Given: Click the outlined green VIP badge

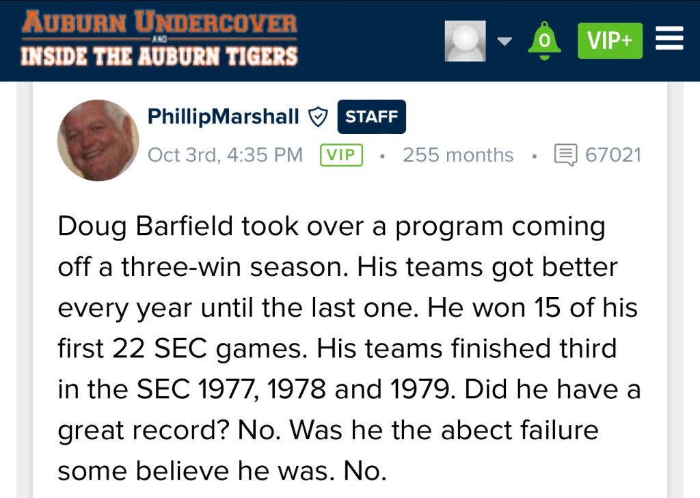Looking at the screenshot, I should pos(341,155).
